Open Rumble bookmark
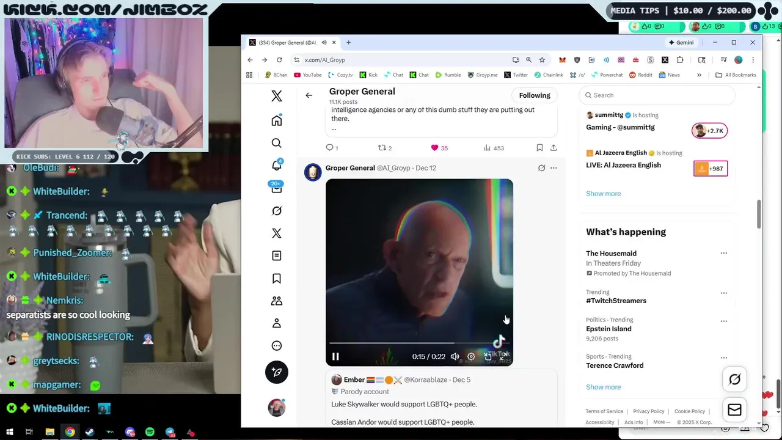The height and width of the screenshot is (440, 782). point(448,75)
